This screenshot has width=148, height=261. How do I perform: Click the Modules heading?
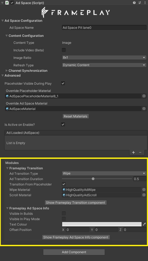[12, 163]
